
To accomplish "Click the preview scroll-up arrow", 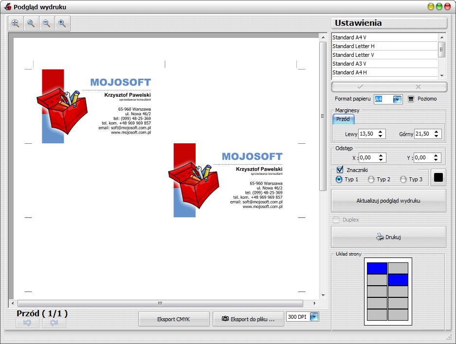I will [x=323, y=37].
